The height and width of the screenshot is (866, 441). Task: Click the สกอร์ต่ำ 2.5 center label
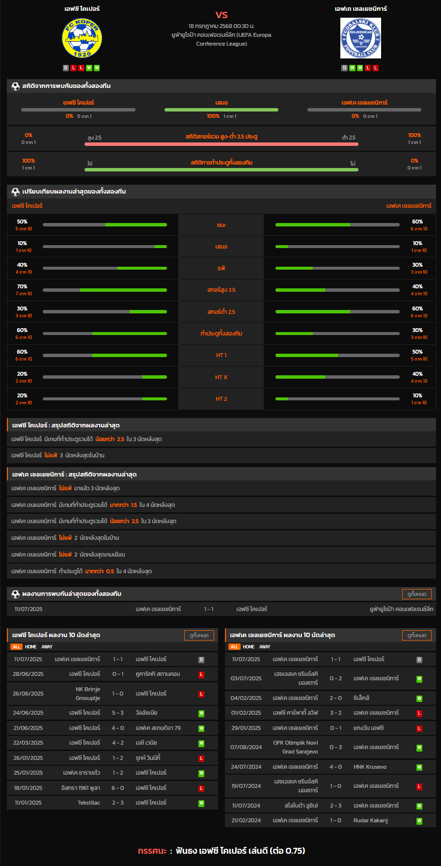[221, 312]
